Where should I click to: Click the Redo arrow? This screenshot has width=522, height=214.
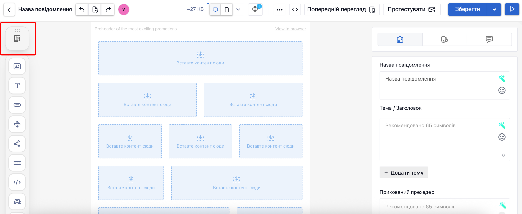pos(108,10)
